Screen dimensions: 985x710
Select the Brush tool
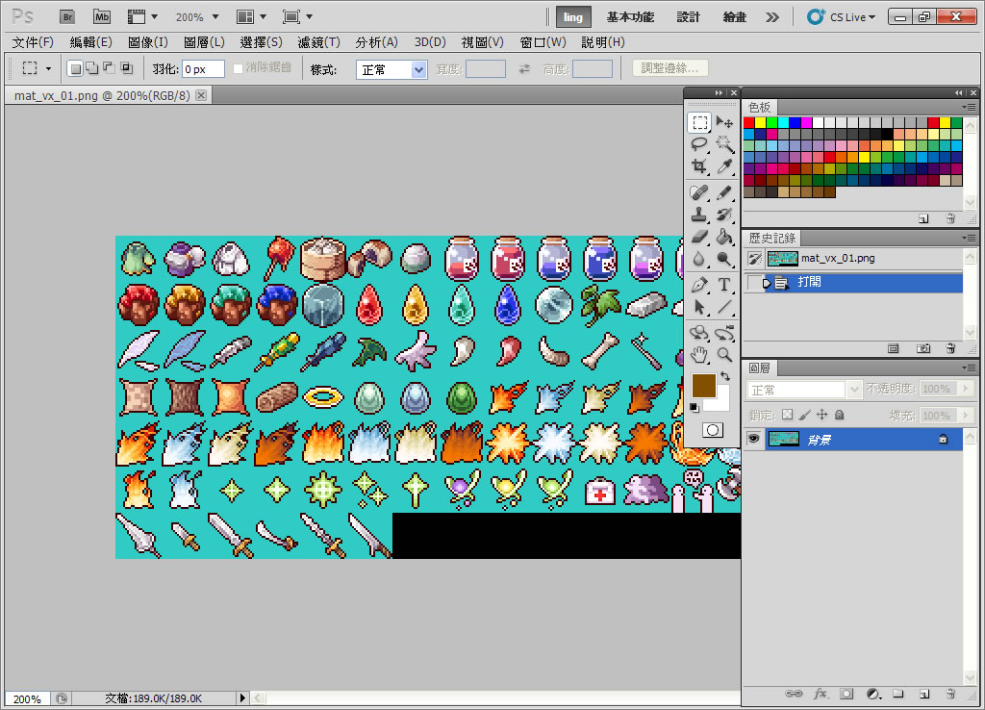pyautogui.click(x=724, y=192)
